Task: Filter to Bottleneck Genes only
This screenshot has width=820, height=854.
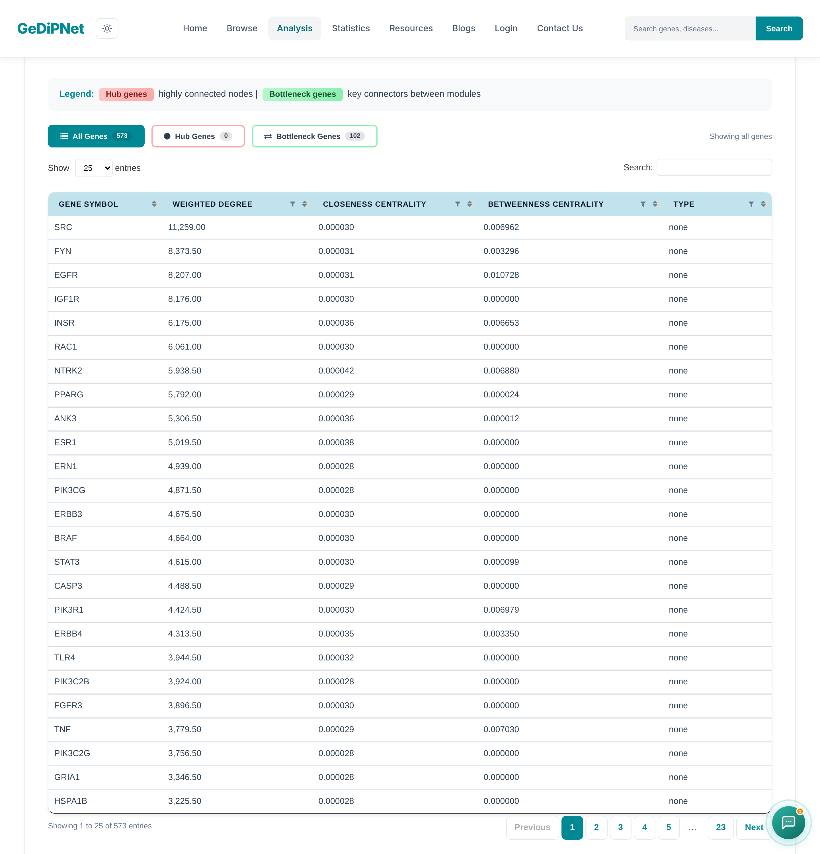Action: tap(314, 136)
